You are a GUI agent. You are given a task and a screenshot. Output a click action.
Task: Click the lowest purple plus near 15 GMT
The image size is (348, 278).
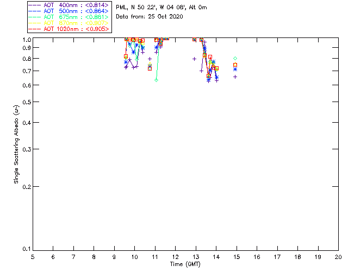pos(235,77)
